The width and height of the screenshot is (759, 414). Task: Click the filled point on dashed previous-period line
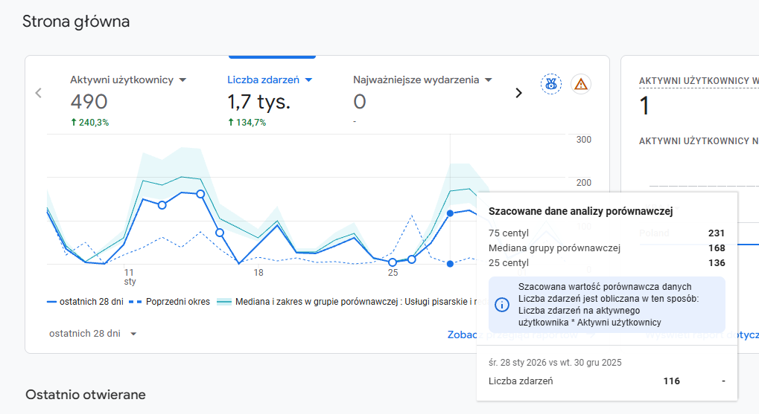pyautogui.click(x=450, y=263)
